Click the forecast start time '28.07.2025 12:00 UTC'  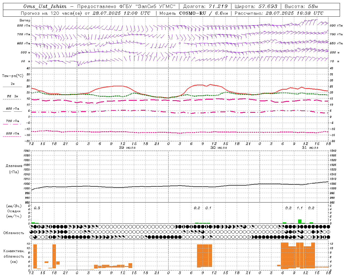(121, 13)
